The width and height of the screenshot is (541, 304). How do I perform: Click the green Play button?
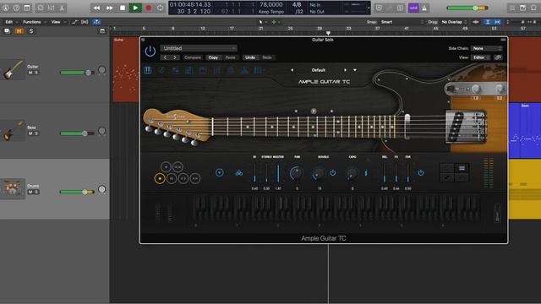135,8
